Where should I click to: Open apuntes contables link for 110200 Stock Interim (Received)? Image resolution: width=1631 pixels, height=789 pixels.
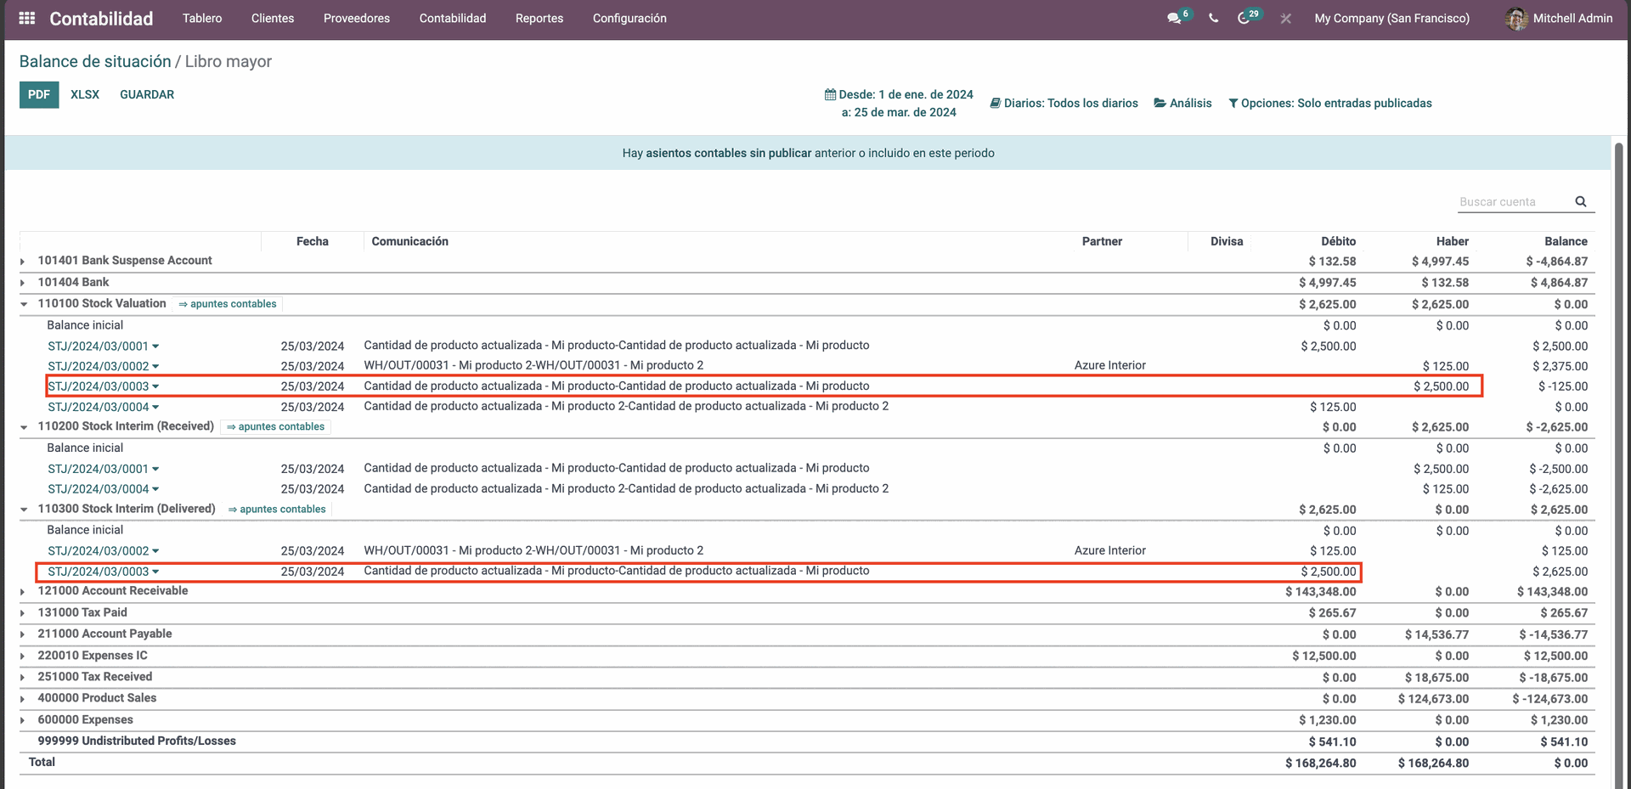click(x=276, y=426)
